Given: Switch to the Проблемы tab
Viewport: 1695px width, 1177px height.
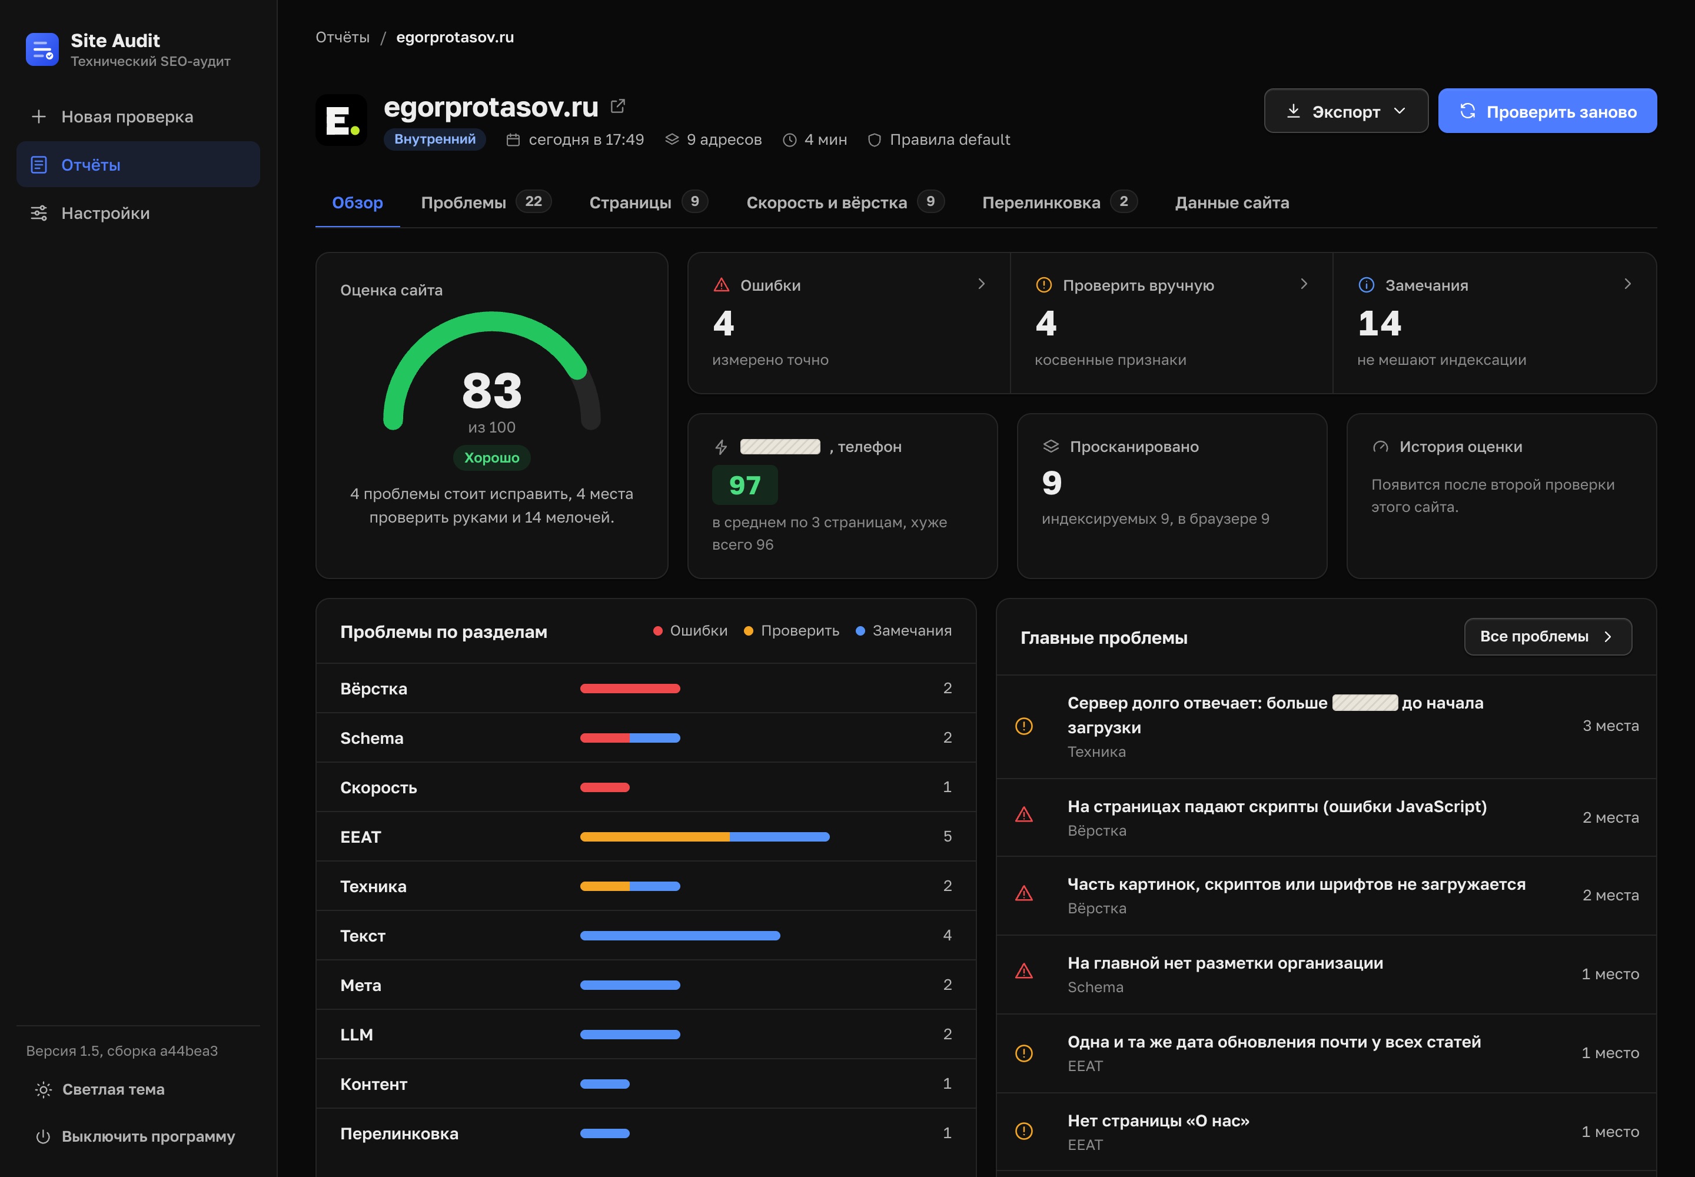Looking at the screenshot, I should (486, 202).
